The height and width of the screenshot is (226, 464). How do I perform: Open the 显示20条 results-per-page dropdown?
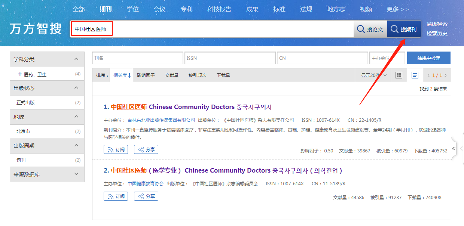(x=373, y=75)
